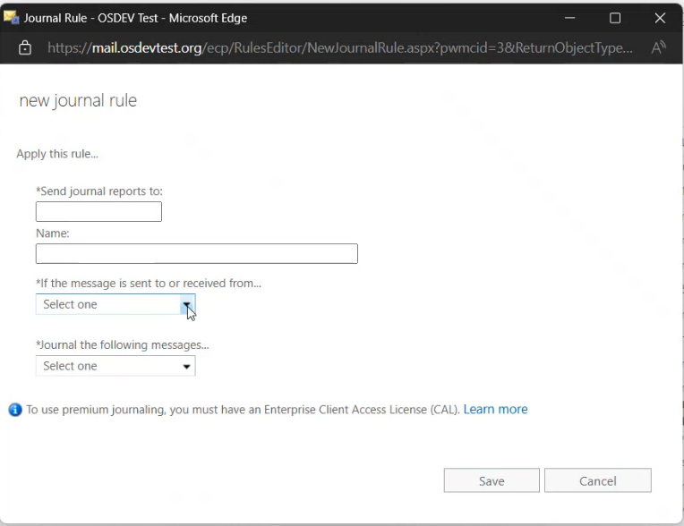The image size is (684, 526).
Task: Close the Journal Rule window
Action: [660, 18]
